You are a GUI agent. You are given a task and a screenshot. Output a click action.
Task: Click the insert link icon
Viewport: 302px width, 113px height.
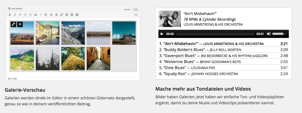click(x=61, y=15)
